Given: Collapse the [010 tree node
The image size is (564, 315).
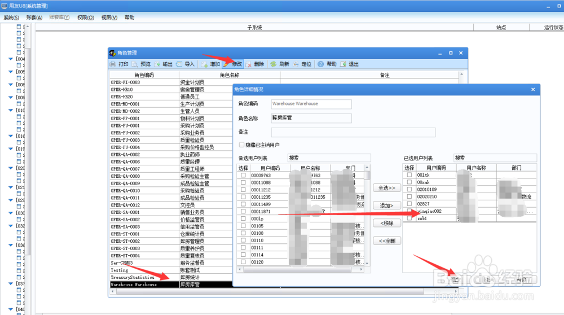Looking at the screenshot, I should point(10,110).
